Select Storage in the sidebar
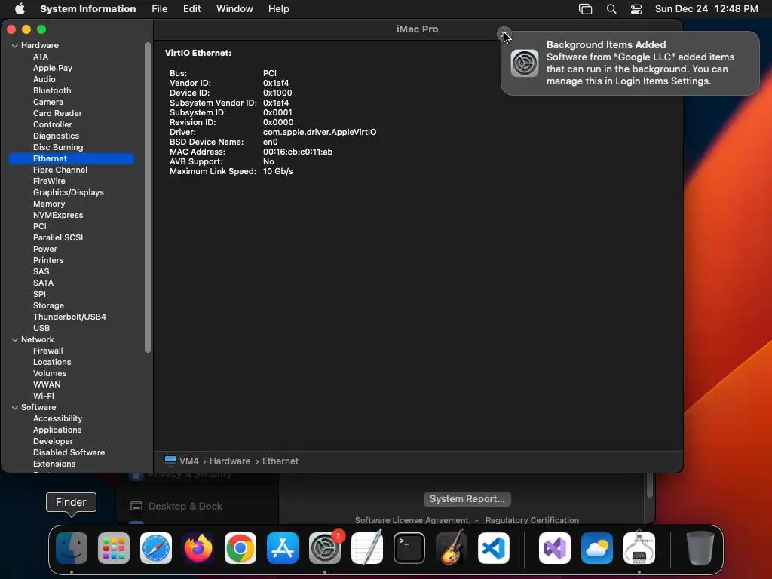The height and width of the screenshot is (579, 772). click(48, 306)
